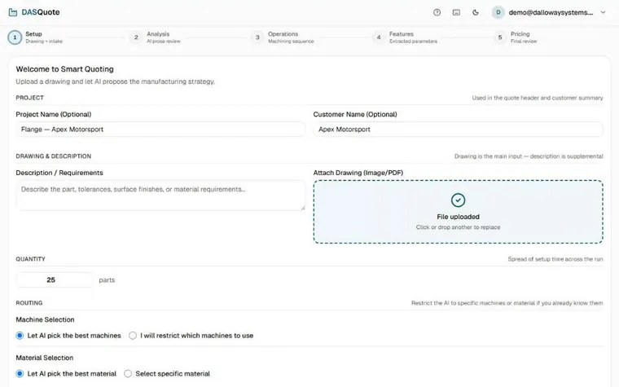Click 'Click or drop another to replace' text
619x387 pixels.
[x=458, y=227]
